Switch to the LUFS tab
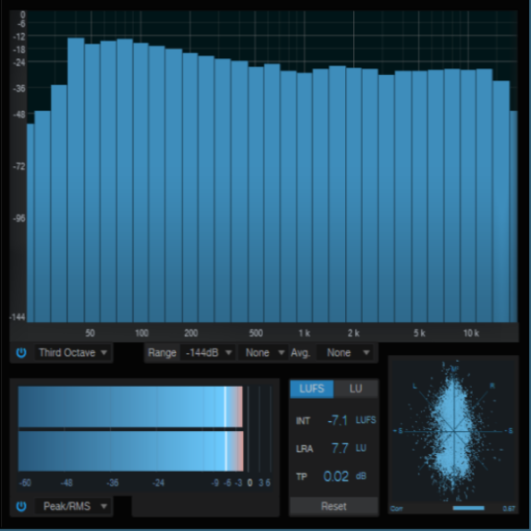531x531 pixels. (312, 389)
